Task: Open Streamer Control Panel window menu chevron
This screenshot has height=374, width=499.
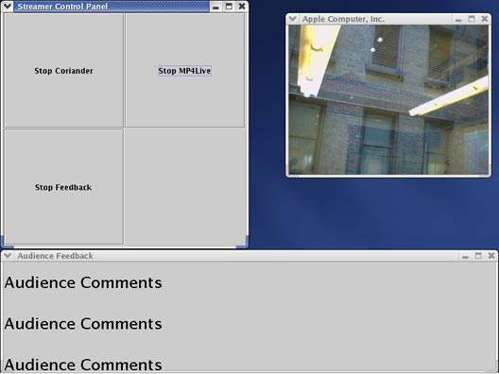Action: [8, 6]
